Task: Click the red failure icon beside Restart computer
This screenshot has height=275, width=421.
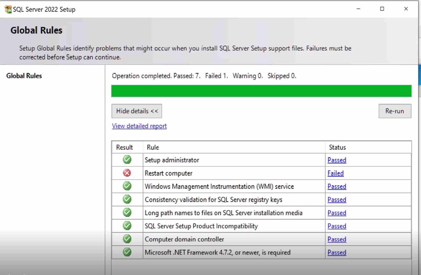Action: click(x=127, y=173)
